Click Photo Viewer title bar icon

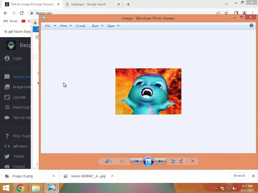coord(43,18)
